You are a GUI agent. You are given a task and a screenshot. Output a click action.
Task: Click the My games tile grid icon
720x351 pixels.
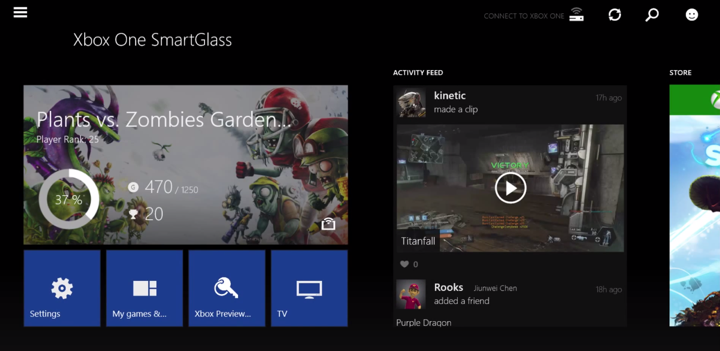(145, 288)
